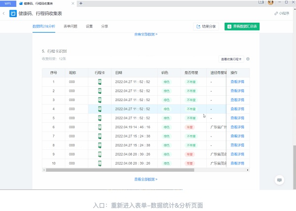Click 查看详情 for row 10
The width and height of the screenshot is (296, 211).
237,163
